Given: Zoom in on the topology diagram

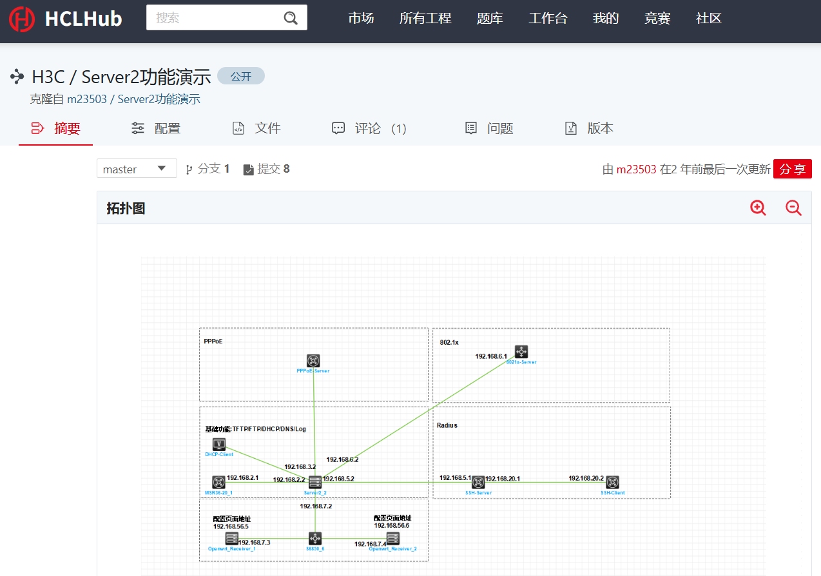Looking at the screenshot, I should tap(758, 207).
